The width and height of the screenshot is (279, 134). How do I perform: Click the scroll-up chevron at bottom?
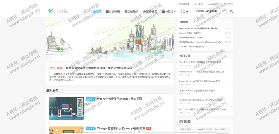(x=139, y=132)
